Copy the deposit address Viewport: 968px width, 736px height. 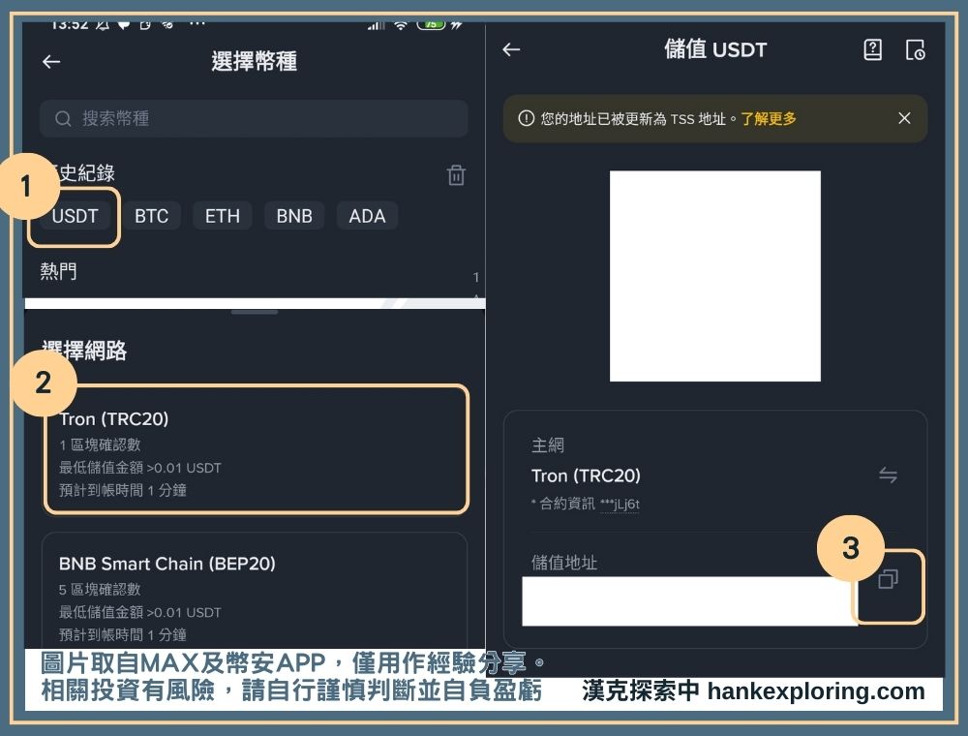[888, 579]
